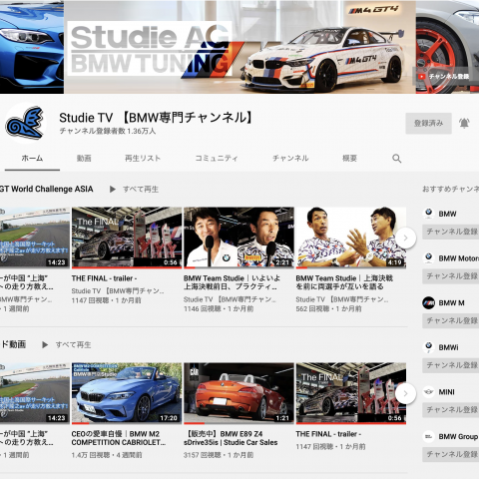Select the ホーム tab
The height and width of the screenshot is (479, 479).
click(32, 159)
